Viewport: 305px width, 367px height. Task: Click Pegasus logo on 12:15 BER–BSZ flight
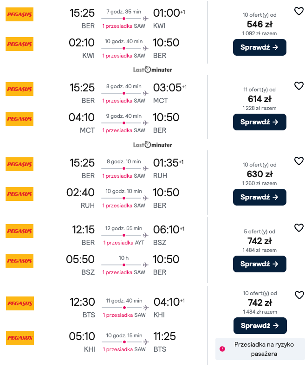tap(19, 231)
